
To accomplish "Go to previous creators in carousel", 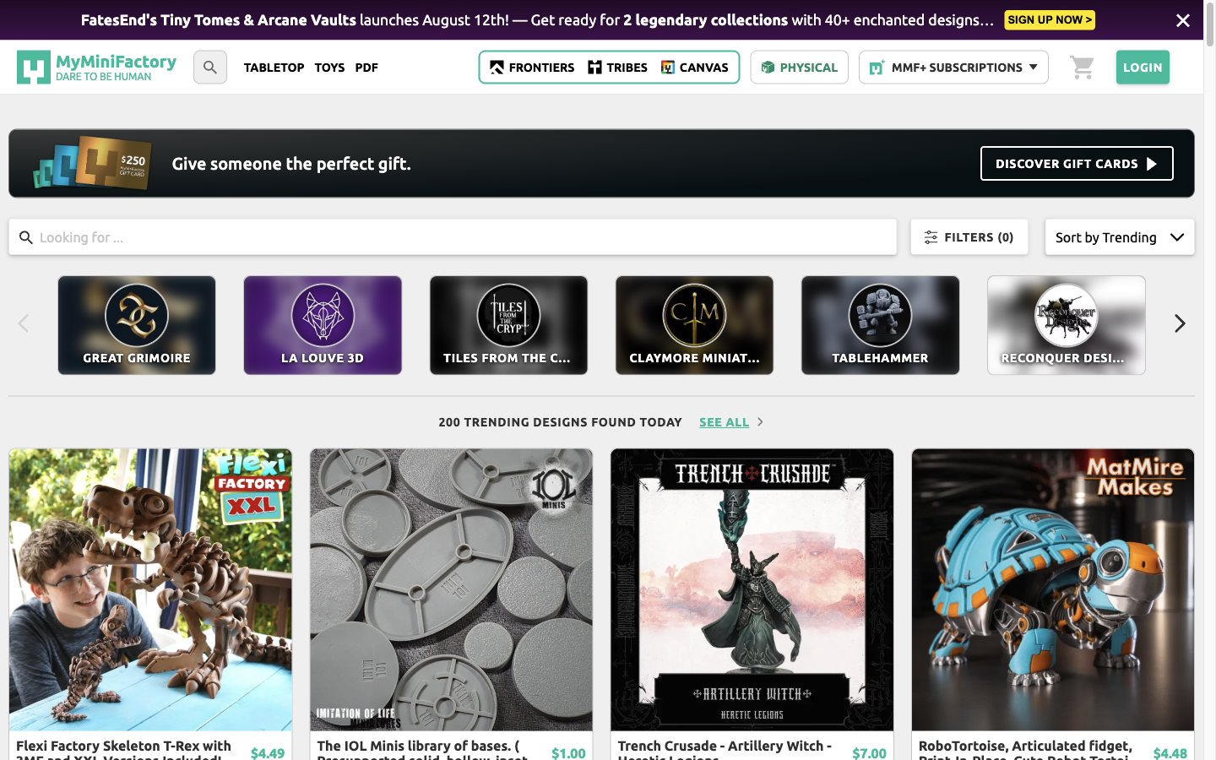I will tap(24, 323).
